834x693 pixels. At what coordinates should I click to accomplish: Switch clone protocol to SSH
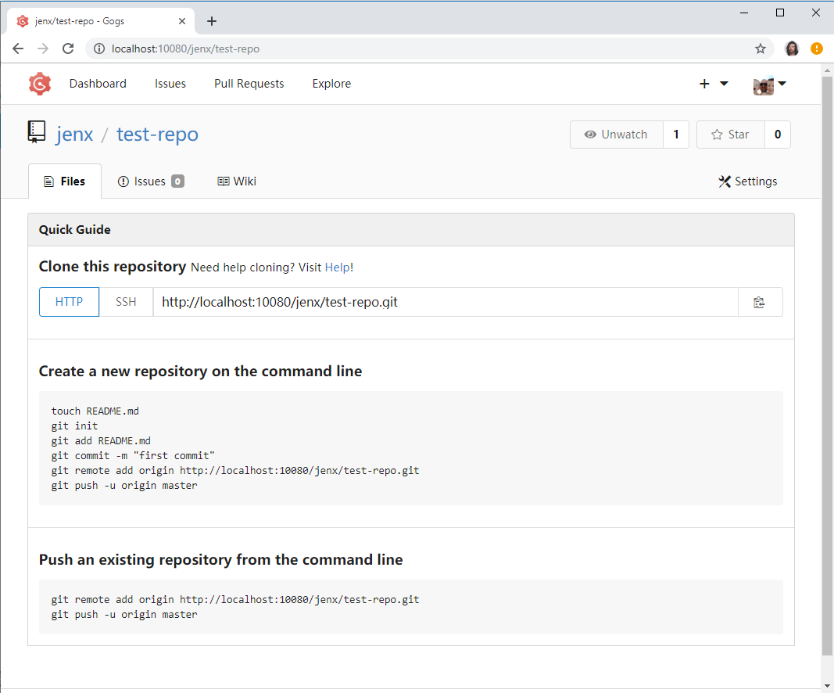[126, 302]
